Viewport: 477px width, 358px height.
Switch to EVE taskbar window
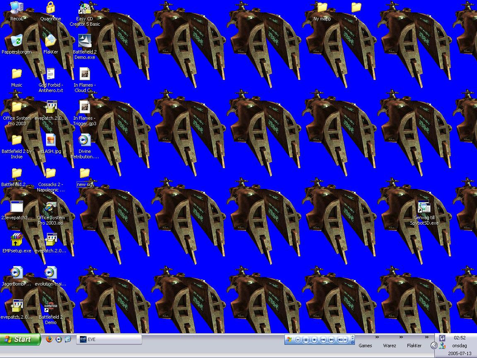(x=109, y=339)
